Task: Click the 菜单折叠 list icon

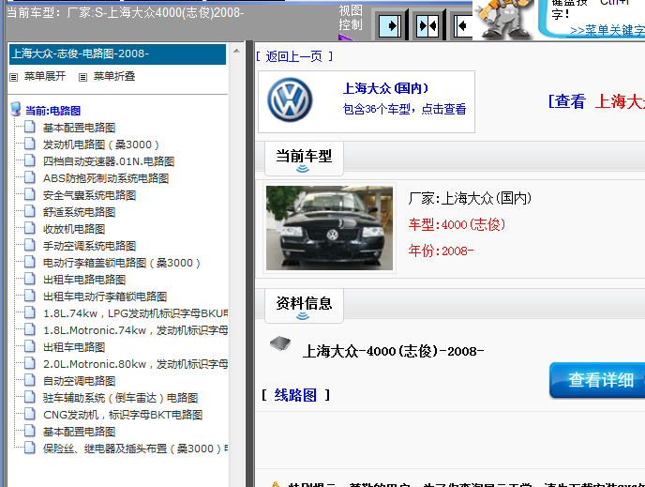Action: (x=83, y=77)
